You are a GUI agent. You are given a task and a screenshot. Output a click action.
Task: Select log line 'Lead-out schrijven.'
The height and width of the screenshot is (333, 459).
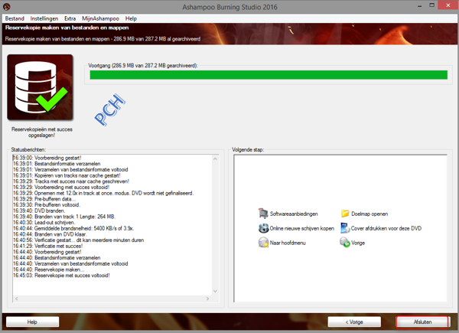[x=44, y=222]
